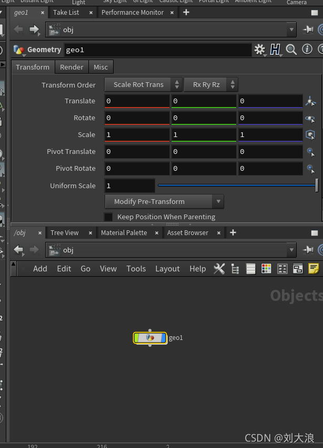Open the color palette icon in network toolbar
This screenshot has width=323, height=448.
[266, 269]
